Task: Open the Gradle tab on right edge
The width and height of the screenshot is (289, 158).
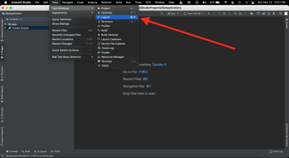Action: pyautogui.click(x=287, y=23)
